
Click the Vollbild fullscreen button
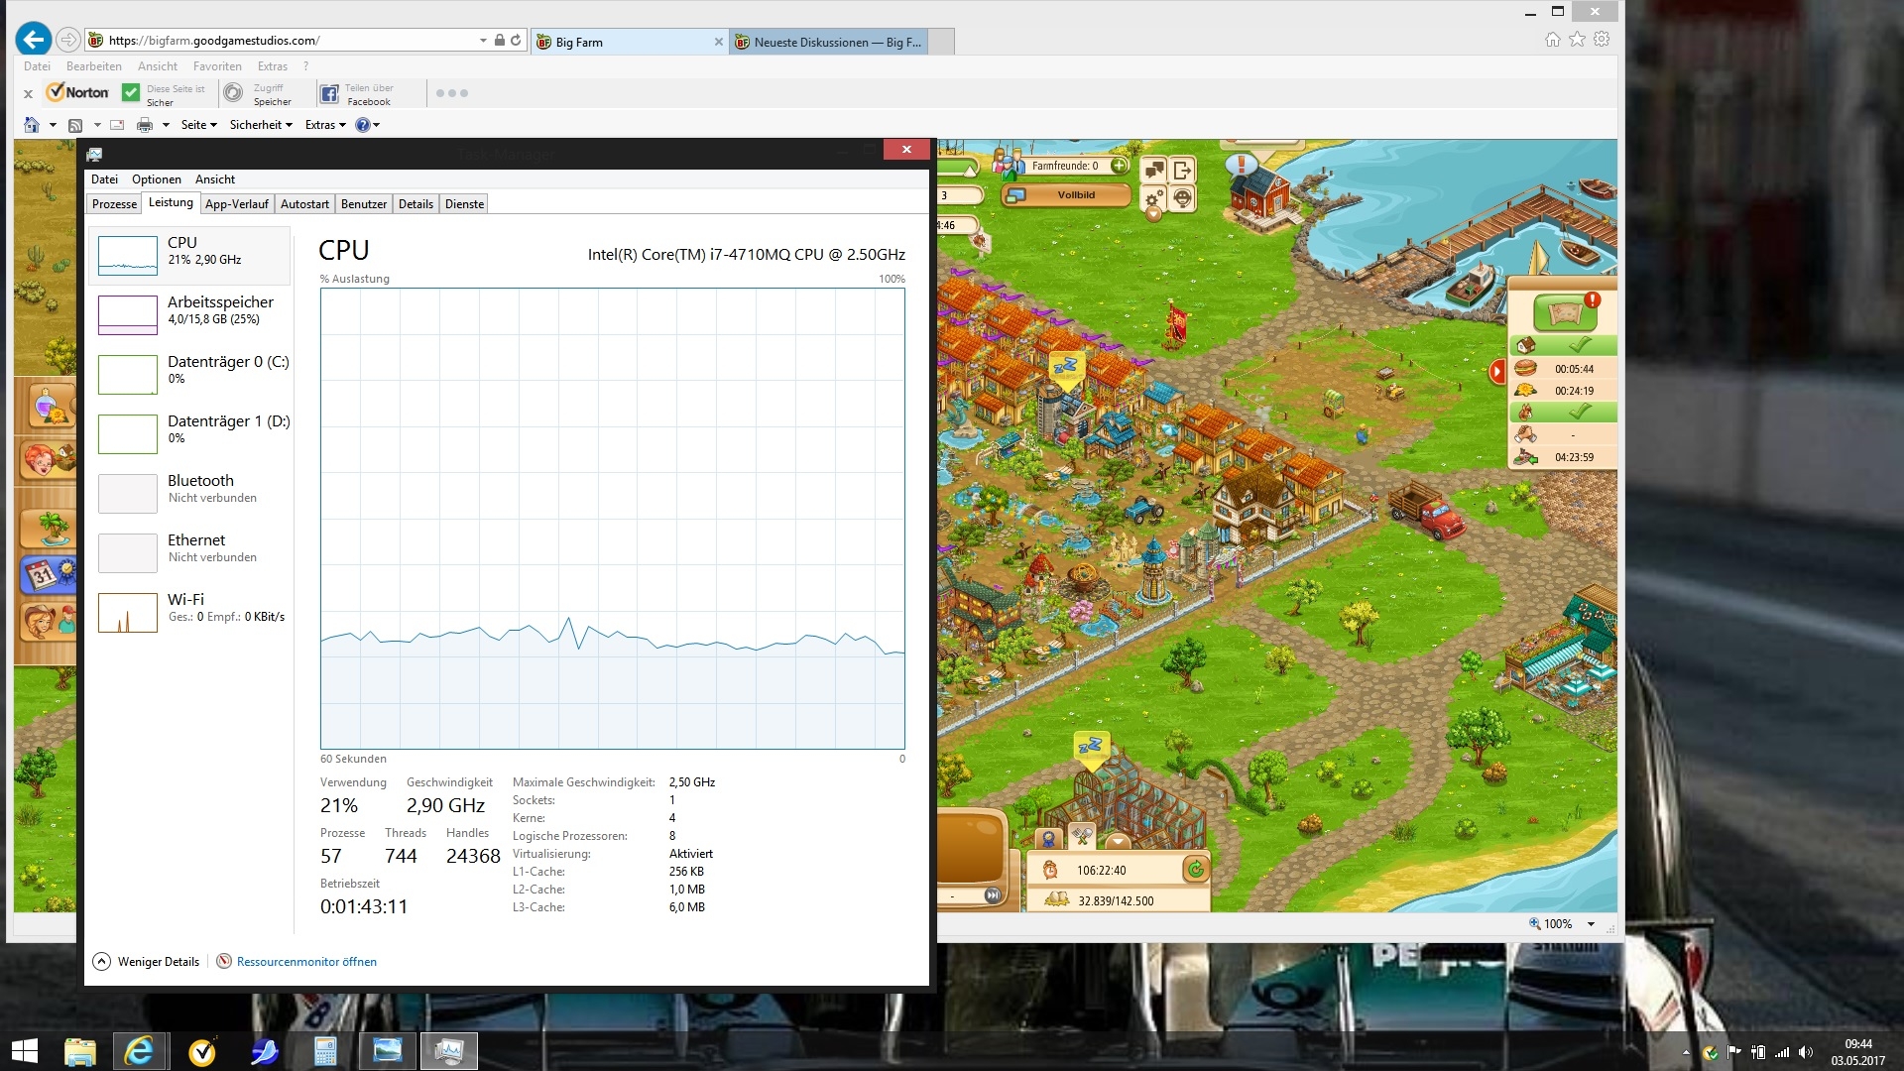(1075, 195)
